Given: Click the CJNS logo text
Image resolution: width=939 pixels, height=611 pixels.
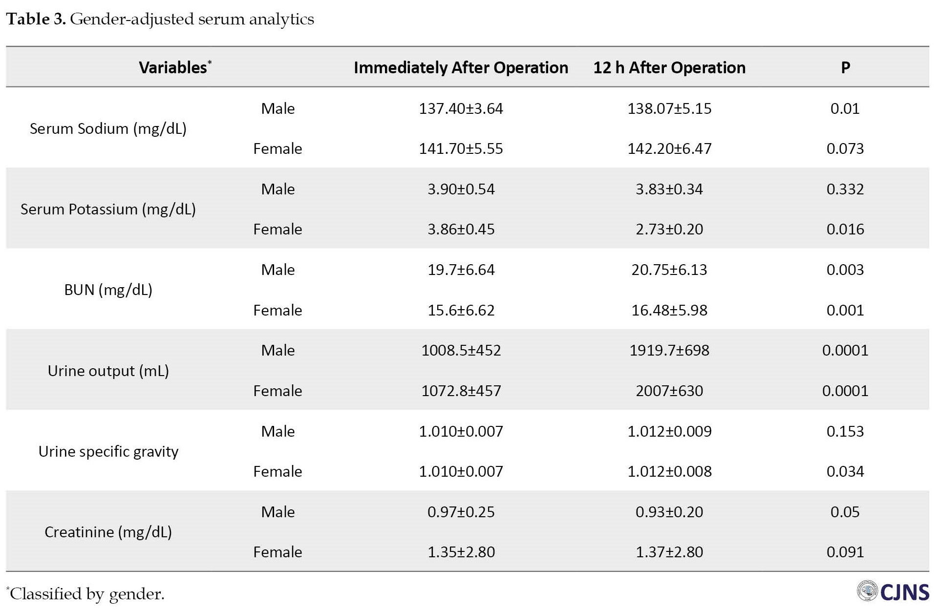Looking at the screenshot, I should [x=904, y=592].
